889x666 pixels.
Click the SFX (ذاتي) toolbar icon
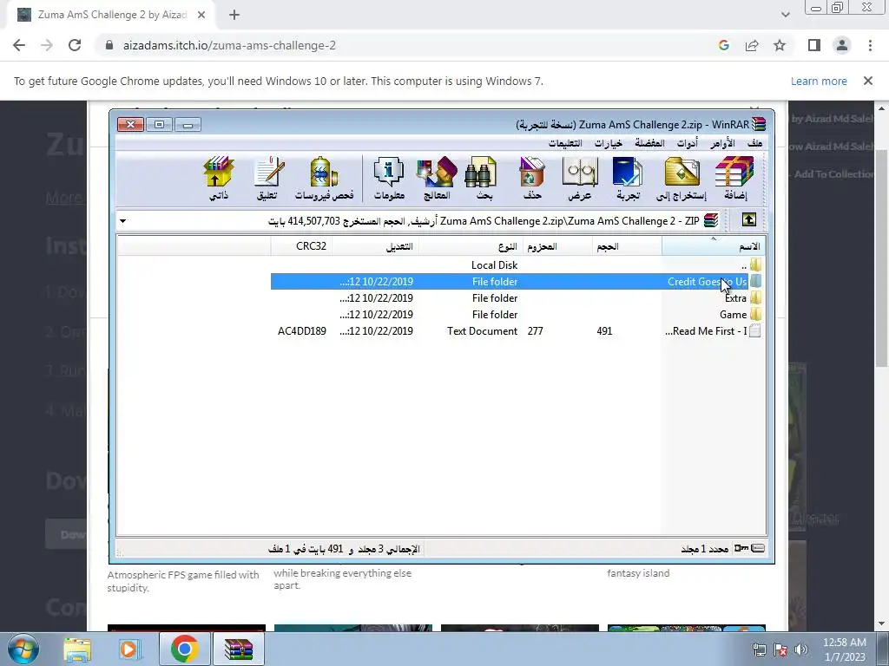[x=219, y=179]
